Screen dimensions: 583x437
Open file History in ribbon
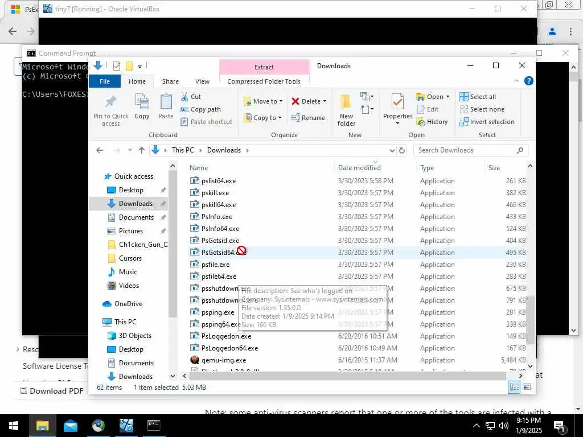(x=432, y=122)
